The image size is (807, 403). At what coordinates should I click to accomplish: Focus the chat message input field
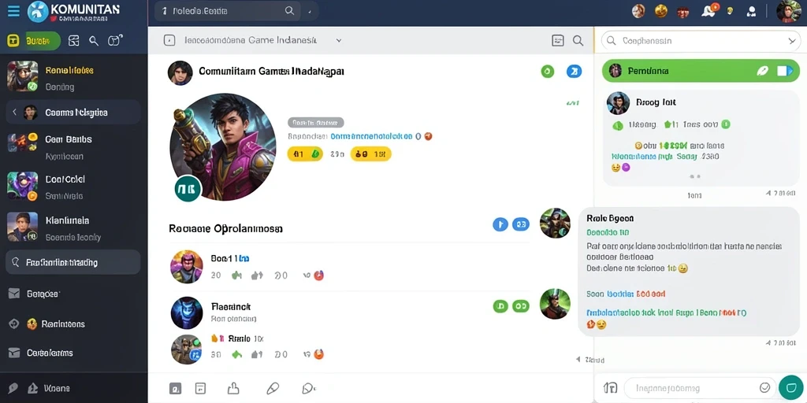[698, 388]
